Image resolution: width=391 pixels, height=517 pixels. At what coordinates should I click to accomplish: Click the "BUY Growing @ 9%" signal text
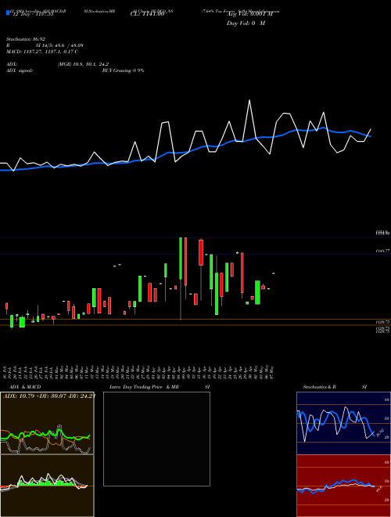click(123, 70)
